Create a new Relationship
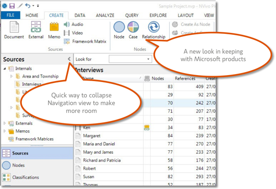 tap(154, 30)
